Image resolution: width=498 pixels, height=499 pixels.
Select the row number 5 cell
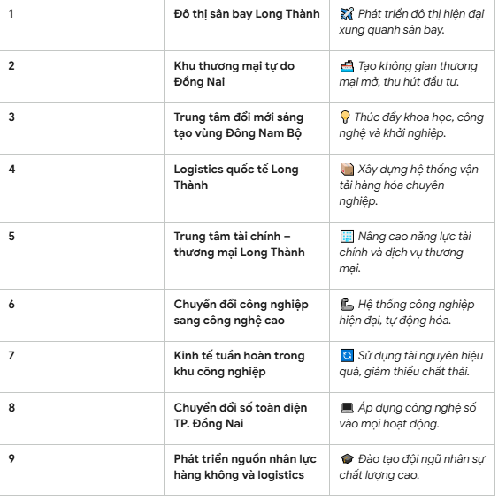click(x=82, y=255)
